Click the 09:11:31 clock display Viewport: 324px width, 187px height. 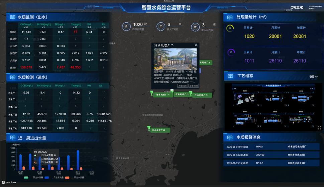coord(297,8)
